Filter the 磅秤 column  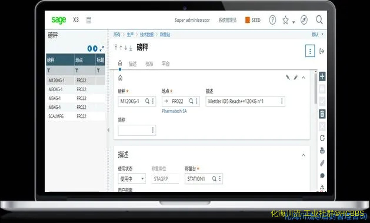(49, 71)
